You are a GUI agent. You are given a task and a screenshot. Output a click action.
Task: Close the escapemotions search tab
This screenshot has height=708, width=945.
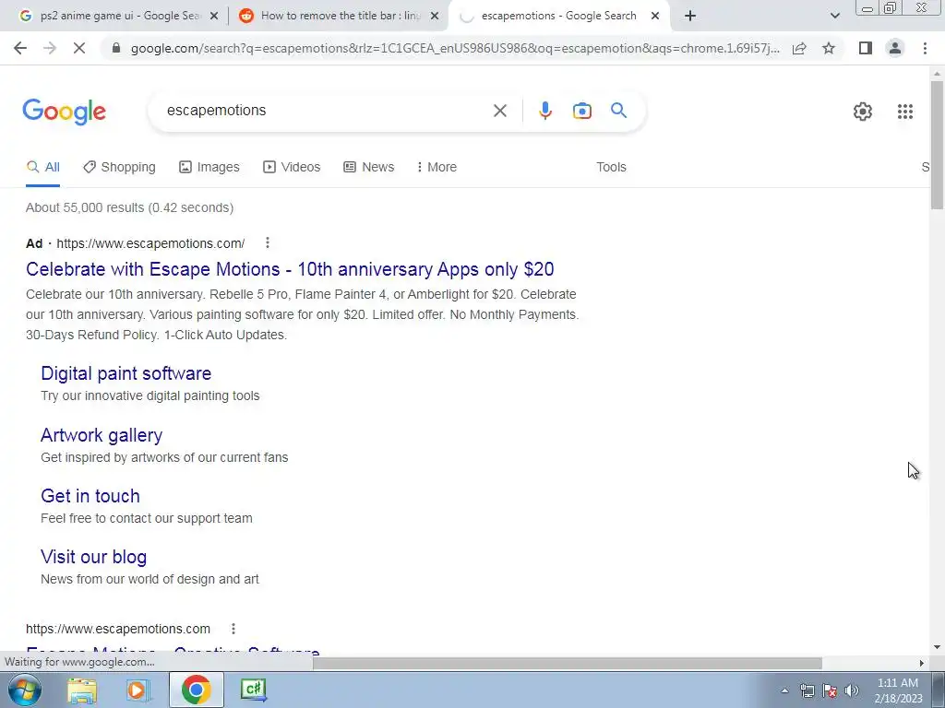click(655, 17)
